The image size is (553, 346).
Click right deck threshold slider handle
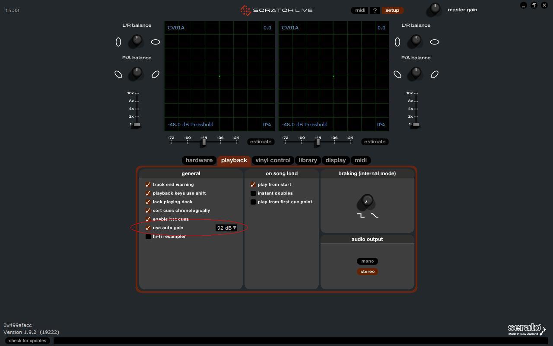click(x=318, y=142)
